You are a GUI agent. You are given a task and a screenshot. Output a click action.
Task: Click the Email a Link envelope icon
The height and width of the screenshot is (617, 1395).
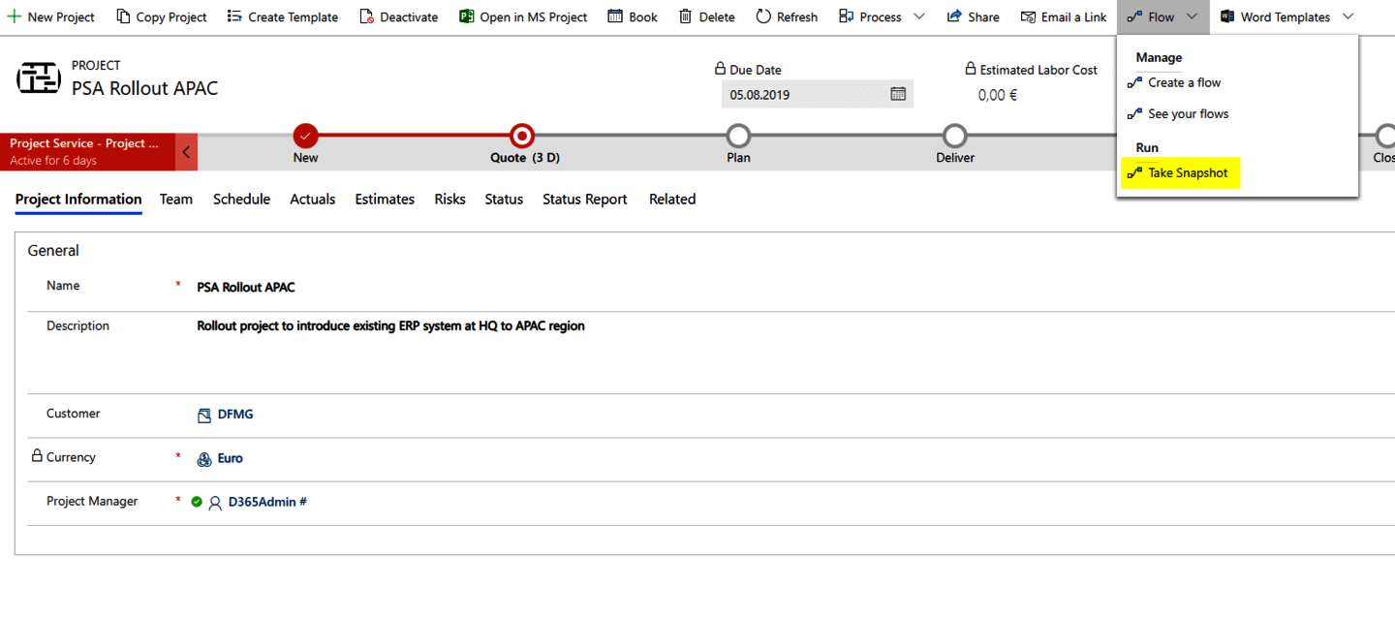tap(1028, 16)
